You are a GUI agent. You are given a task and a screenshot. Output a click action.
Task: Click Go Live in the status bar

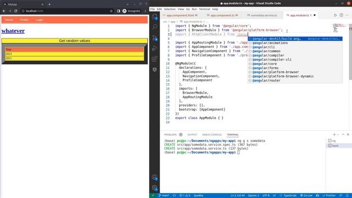306,195
